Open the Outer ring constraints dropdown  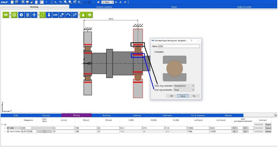pos(184,86)
